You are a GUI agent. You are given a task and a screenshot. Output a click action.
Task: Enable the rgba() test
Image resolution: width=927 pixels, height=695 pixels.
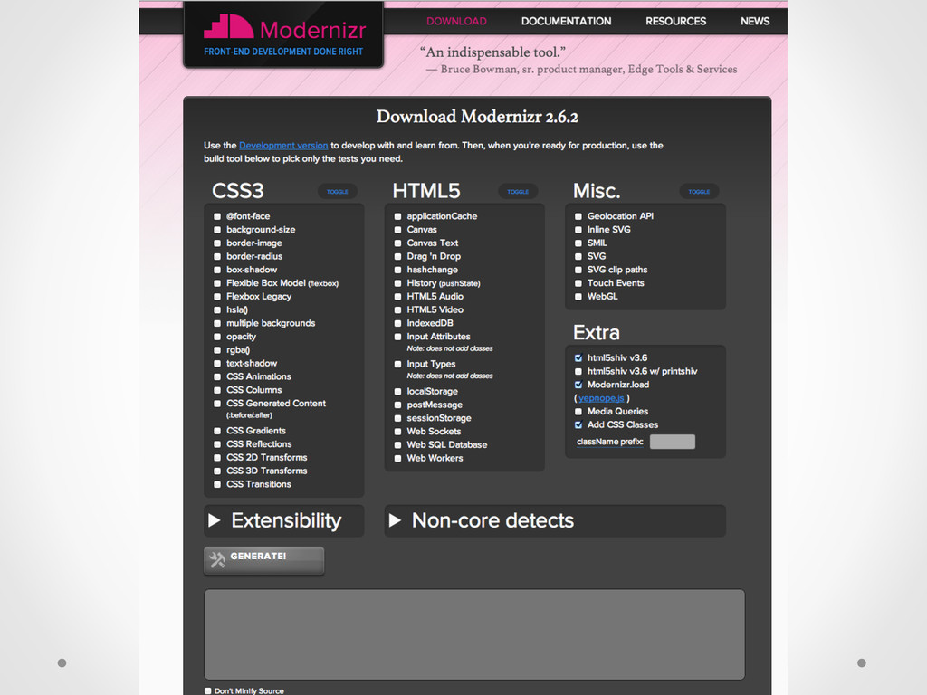(217, 350)
